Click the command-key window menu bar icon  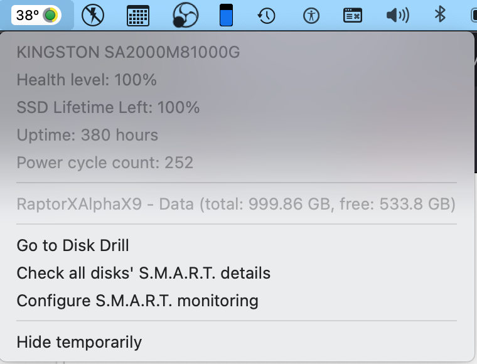click(353, 15)
